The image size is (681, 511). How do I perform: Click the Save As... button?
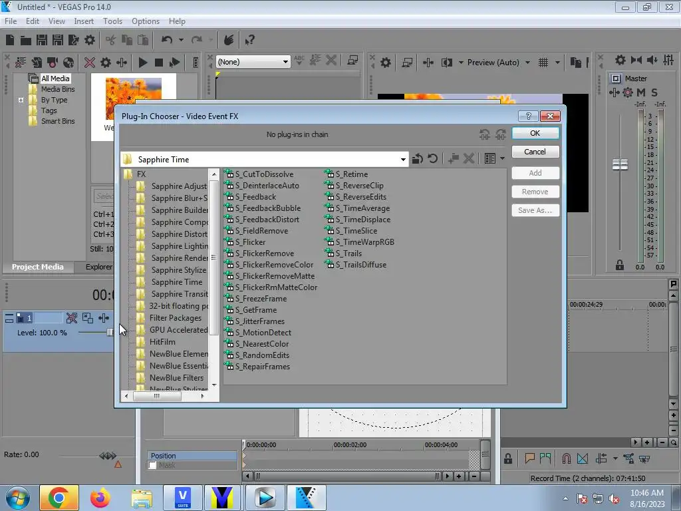(535, 210)
